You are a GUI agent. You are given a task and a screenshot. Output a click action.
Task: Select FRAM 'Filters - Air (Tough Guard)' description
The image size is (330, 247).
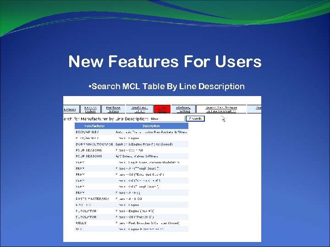[x=137, y=168]
